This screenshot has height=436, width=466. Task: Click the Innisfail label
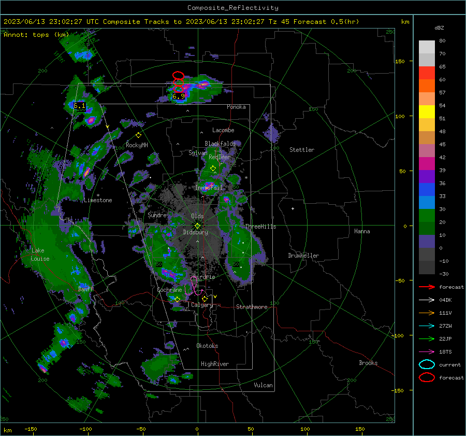[x=209, y=188]
